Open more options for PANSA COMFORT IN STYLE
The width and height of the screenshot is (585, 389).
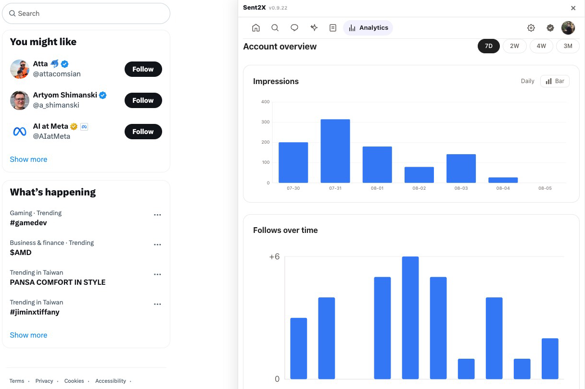pyautogui.click(x=157, y=274)
